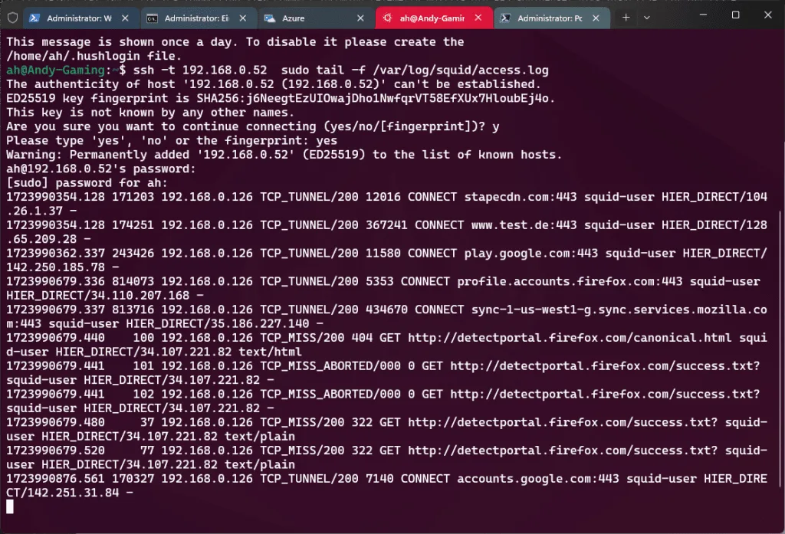Screen dimensions: 785x534
Task: Switch to the Azure tab
Action: point(314,18)
